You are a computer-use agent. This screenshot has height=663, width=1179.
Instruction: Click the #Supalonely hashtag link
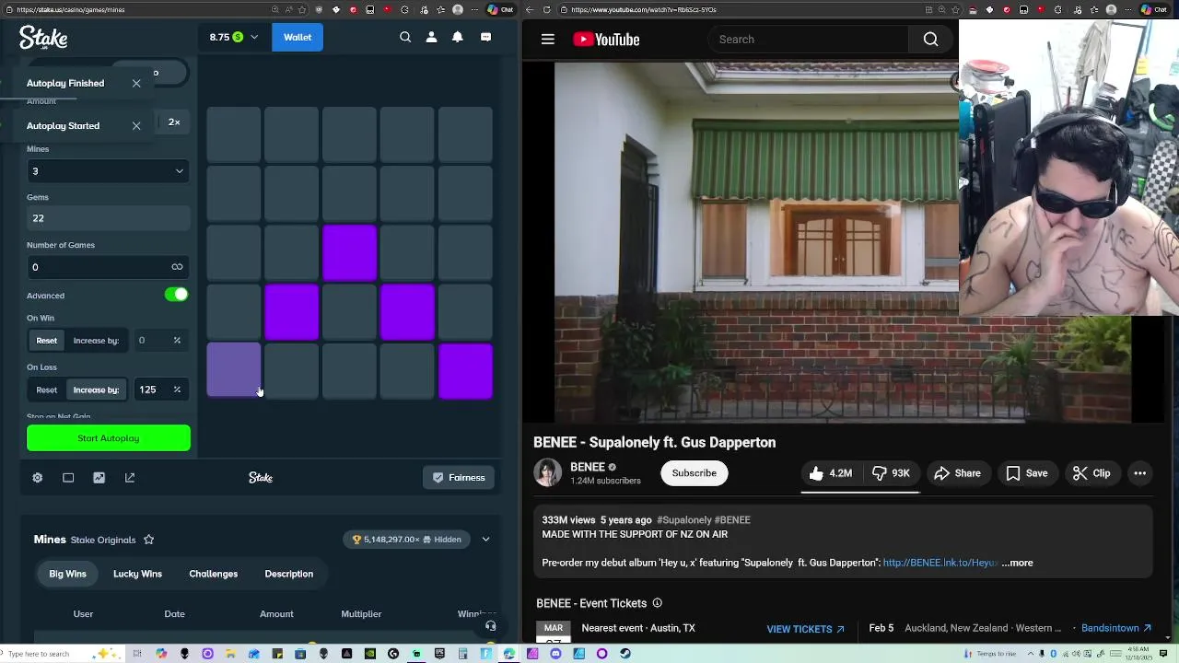point(683,520)
